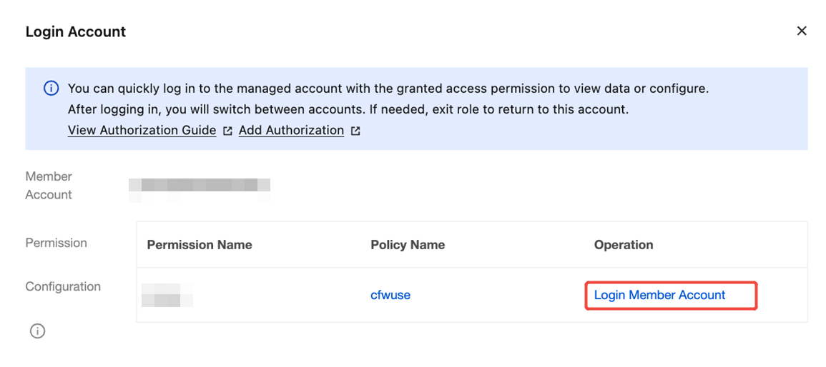
Task: Click the Policy Name column header
Action: pos(408,244)
